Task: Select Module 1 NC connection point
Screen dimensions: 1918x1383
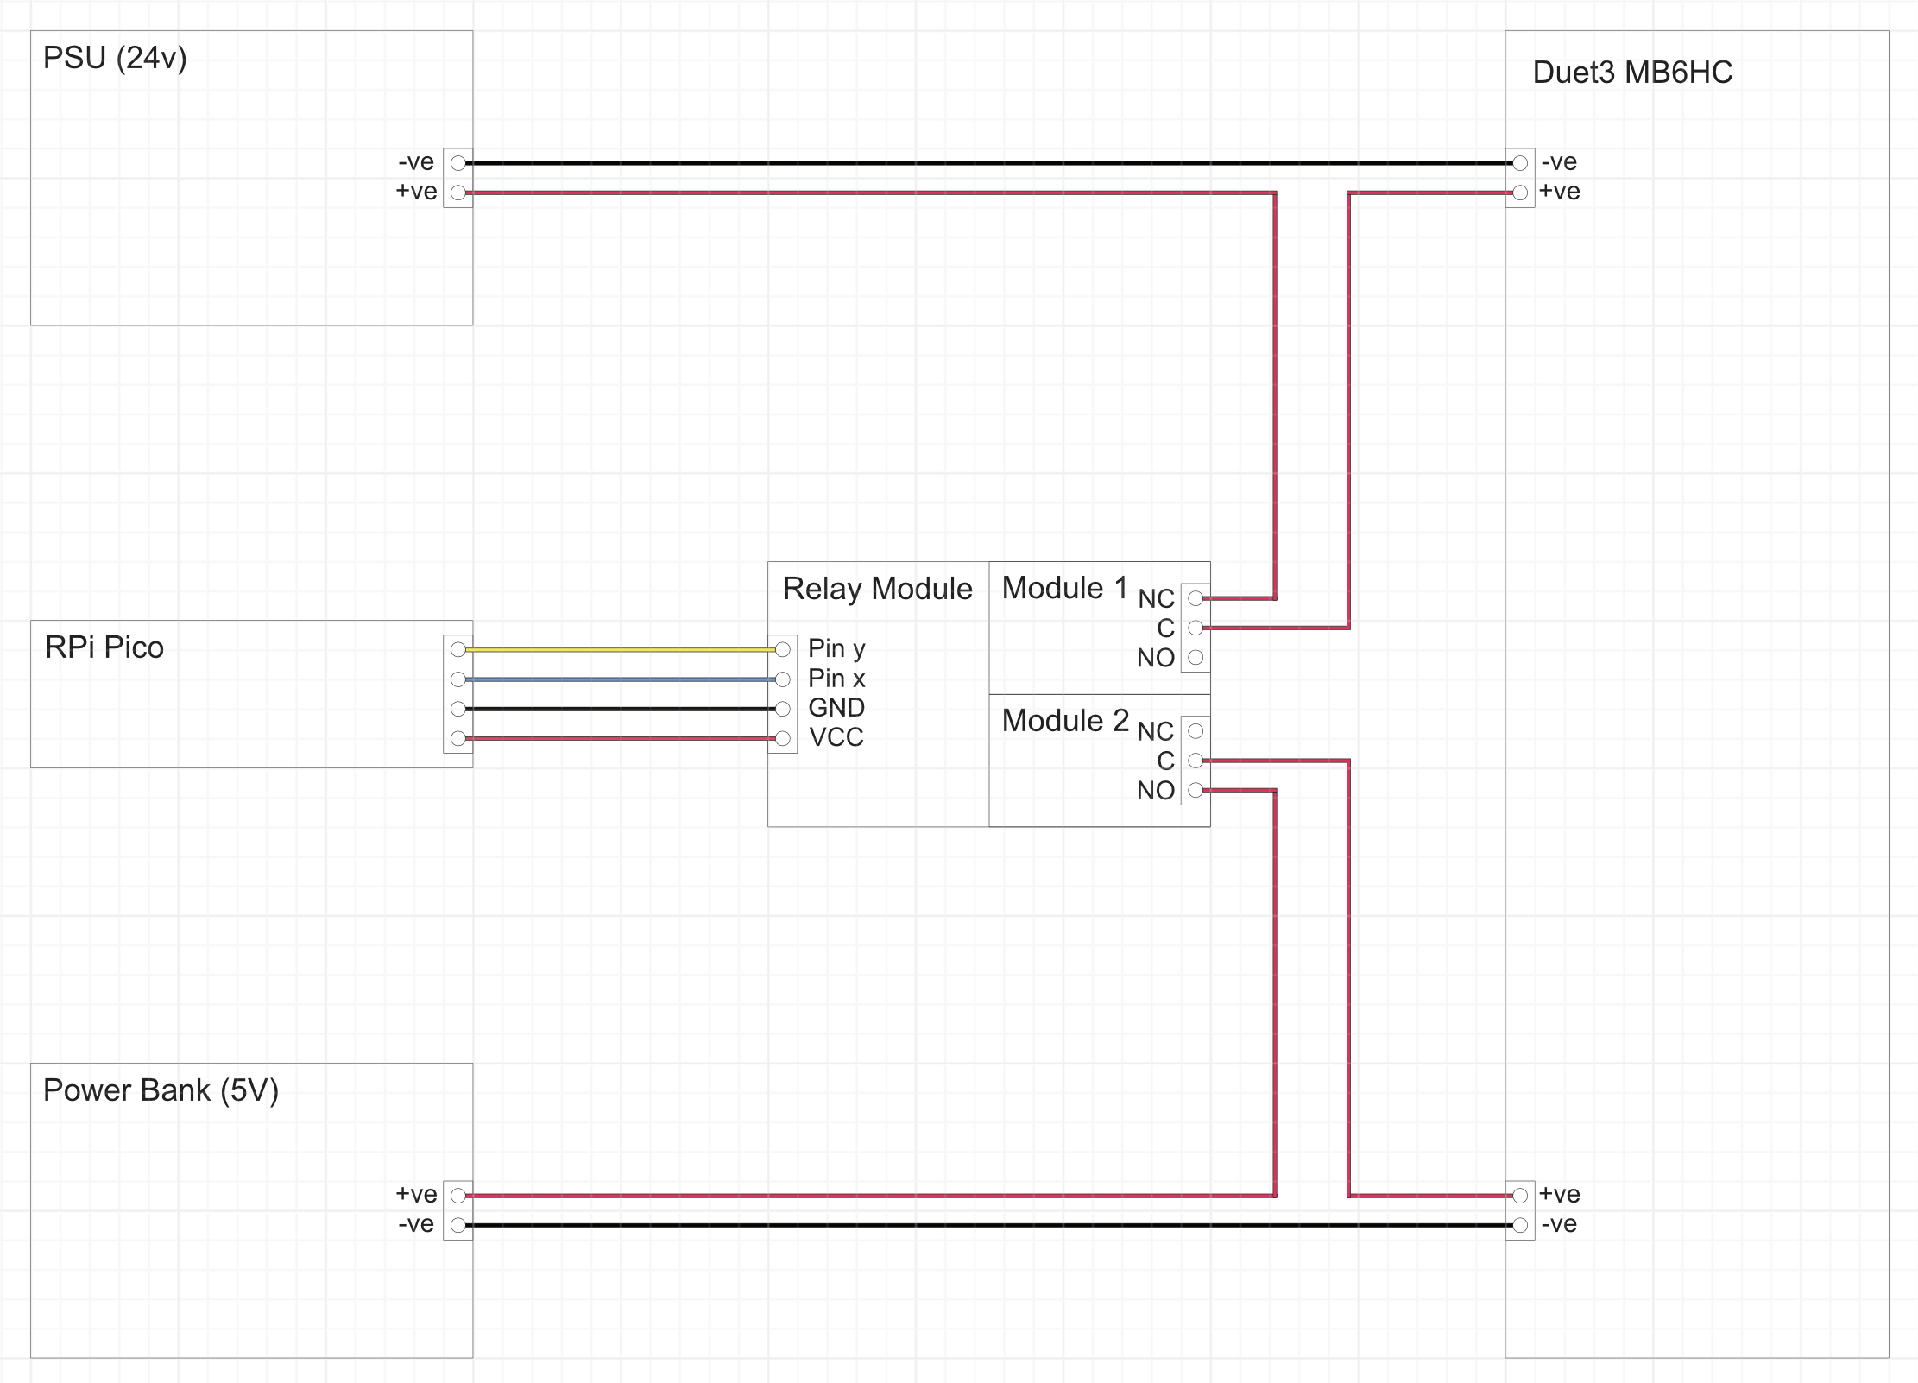Action: tap(1196, 598)
